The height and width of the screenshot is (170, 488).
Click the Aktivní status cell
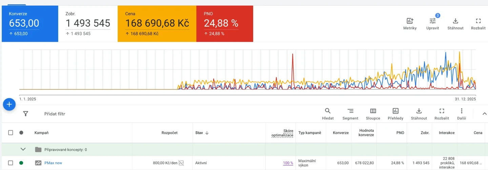tap(201, 163)
